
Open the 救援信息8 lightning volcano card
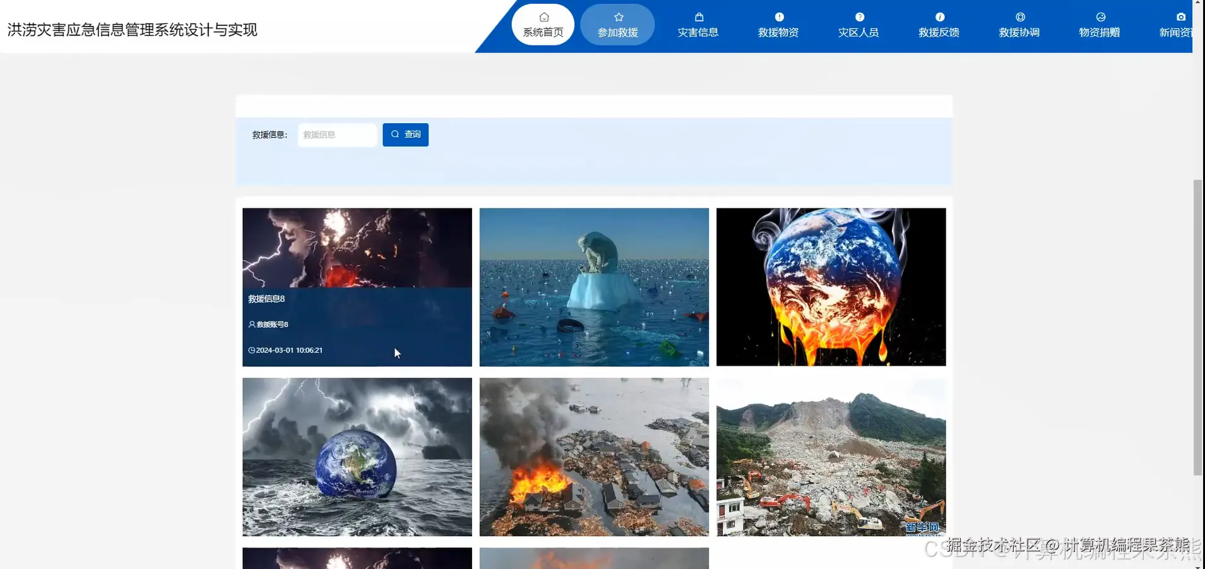click(x=357, y=287)
